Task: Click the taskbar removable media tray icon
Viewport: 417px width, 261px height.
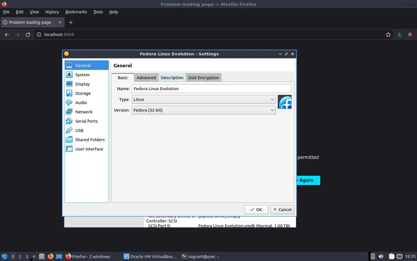Action: click(x=373, y=256)
